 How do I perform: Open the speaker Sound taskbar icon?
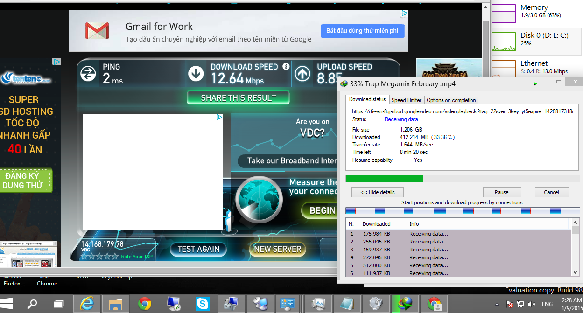point(376,304)
